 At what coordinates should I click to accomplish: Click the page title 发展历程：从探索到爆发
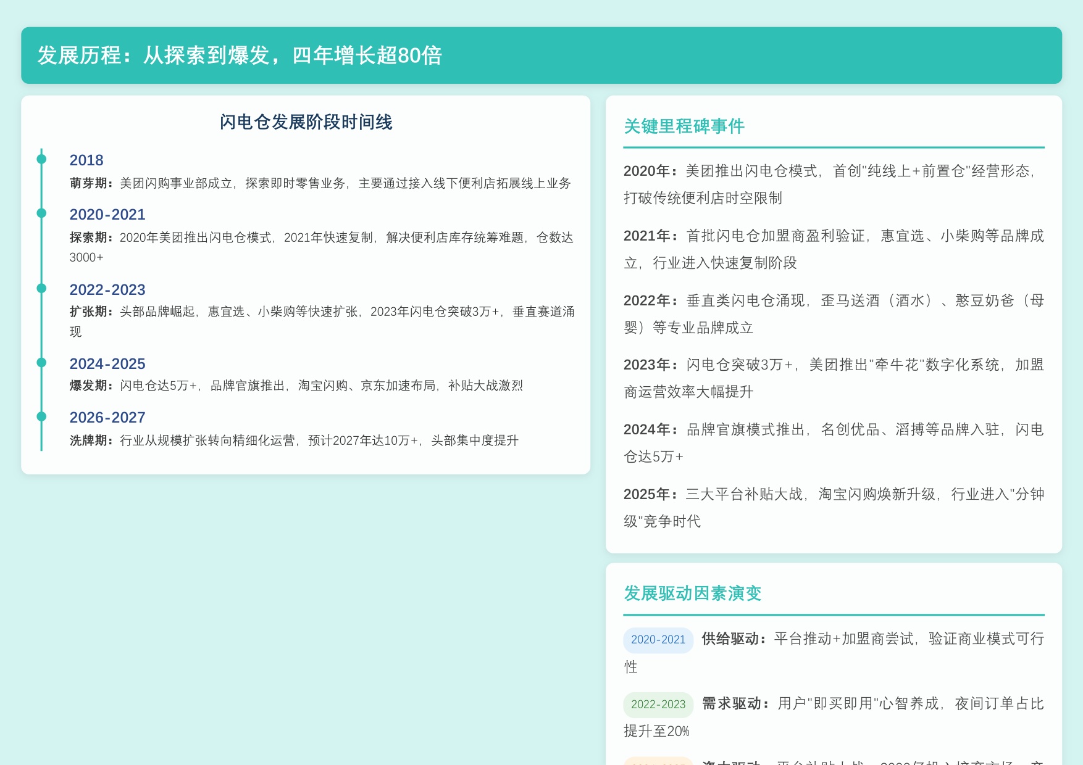point(240,56)
